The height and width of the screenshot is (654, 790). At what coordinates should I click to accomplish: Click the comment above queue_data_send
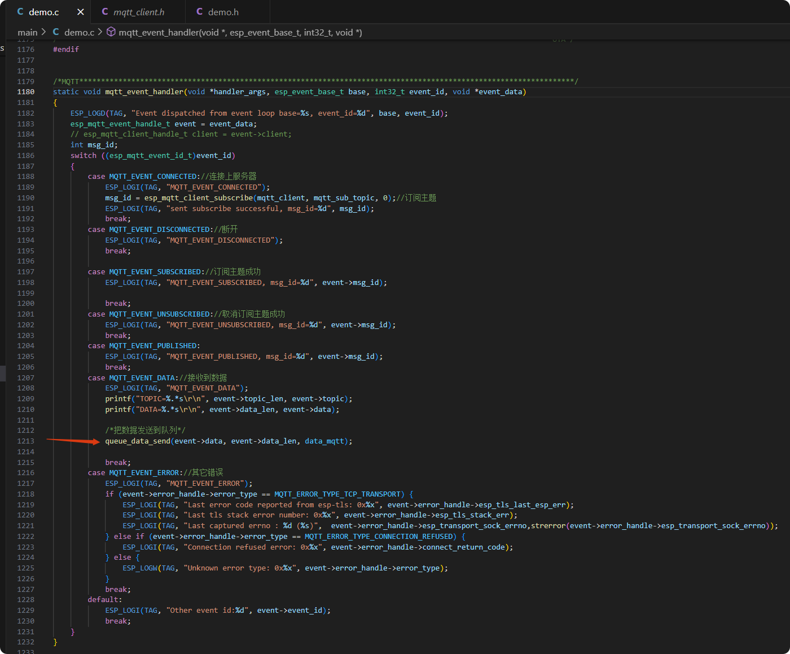click(145, 431)
